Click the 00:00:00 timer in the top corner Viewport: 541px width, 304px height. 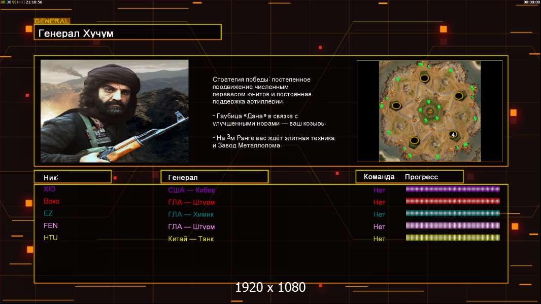[531, 3]
